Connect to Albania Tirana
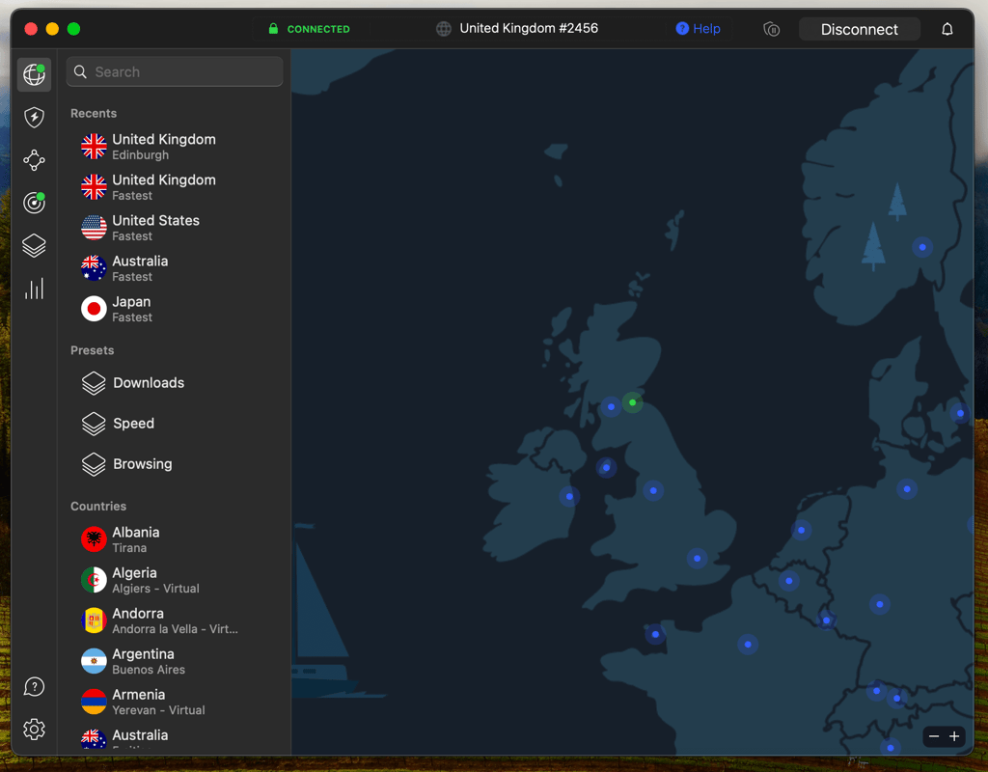Viewport: 988px width, 772px height. (177, 539)
